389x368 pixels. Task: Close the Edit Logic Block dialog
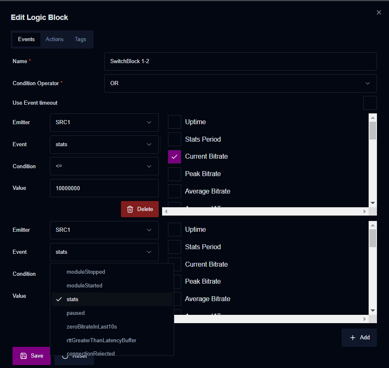click(379, 12)
